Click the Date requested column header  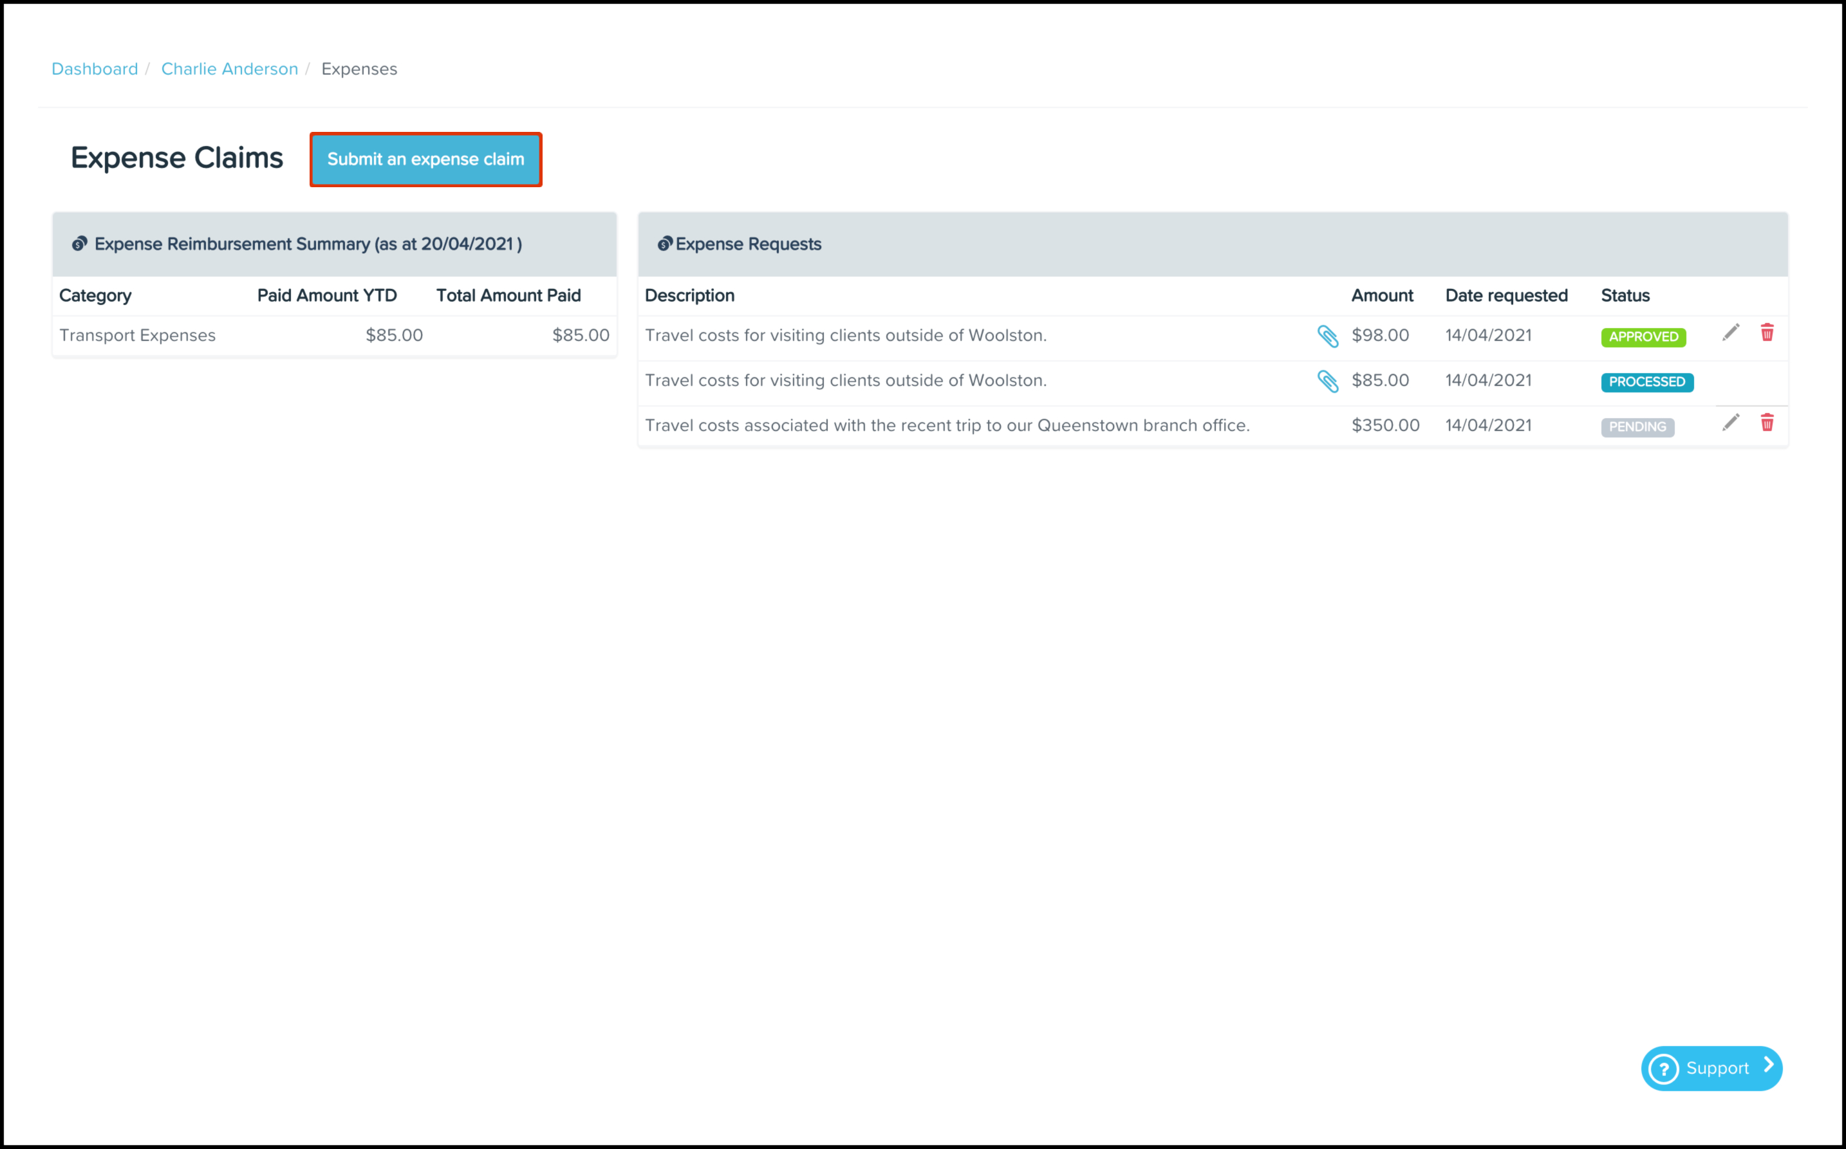tap(1506, 295)
